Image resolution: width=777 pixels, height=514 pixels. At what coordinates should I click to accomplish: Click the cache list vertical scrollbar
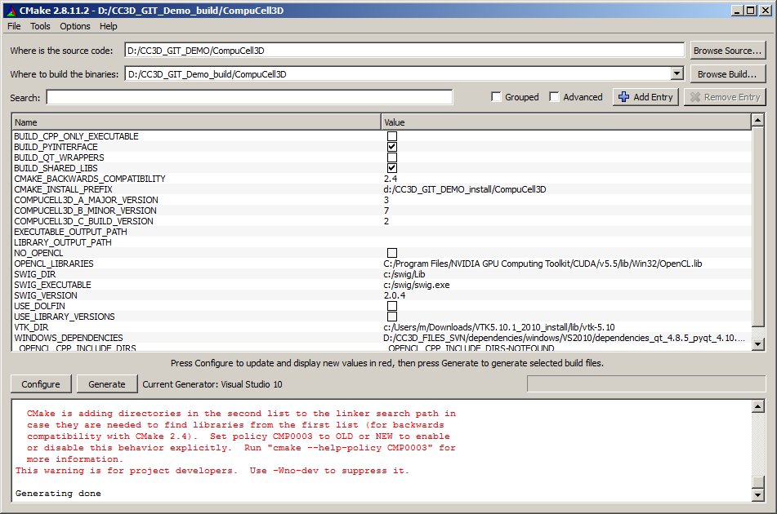[x=757, y=228]
